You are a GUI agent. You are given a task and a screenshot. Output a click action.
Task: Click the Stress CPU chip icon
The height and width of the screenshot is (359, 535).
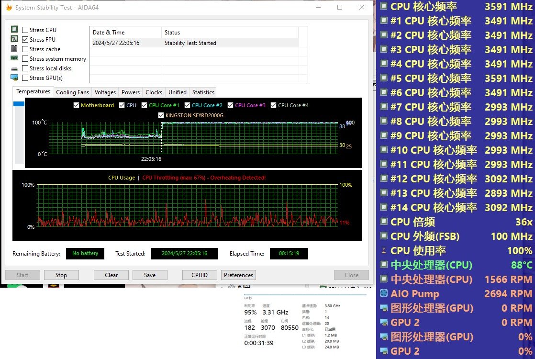(14, 30)
